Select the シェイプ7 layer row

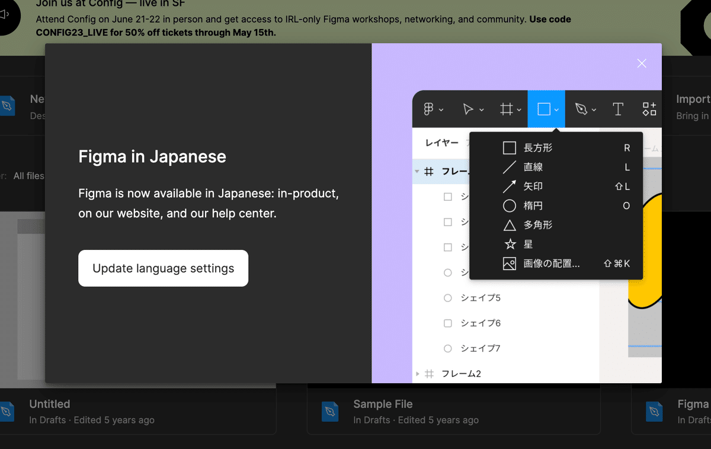click(x=506, y=348)
